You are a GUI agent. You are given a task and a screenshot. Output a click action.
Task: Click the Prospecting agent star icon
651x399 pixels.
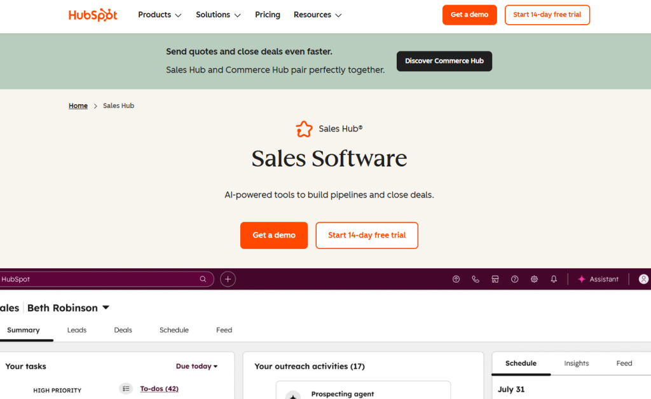(x=293, y=395)
